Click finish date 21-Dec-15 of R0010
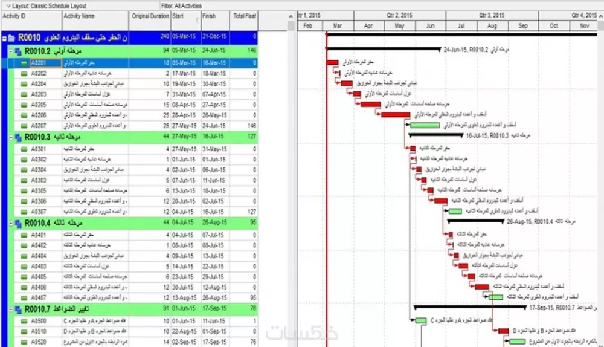 215,36
